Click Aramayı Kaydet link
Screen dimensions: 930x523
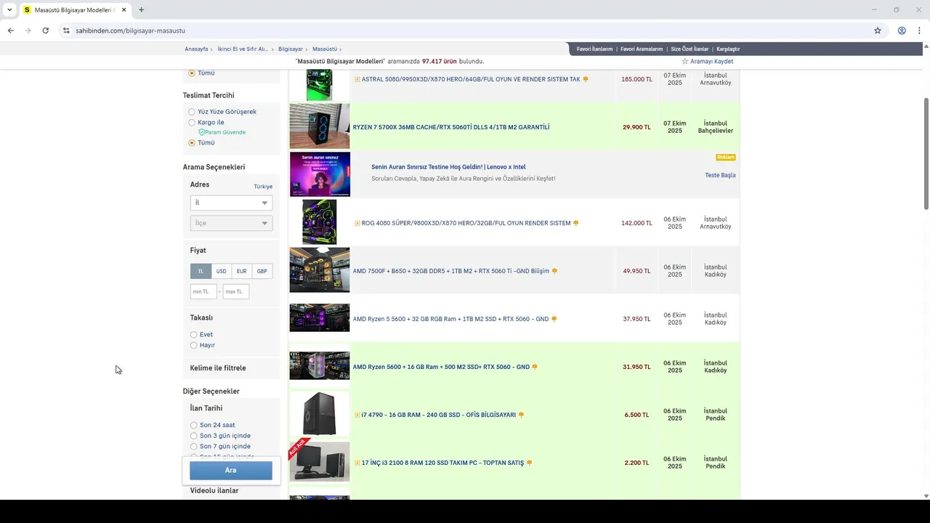point(711,62)
